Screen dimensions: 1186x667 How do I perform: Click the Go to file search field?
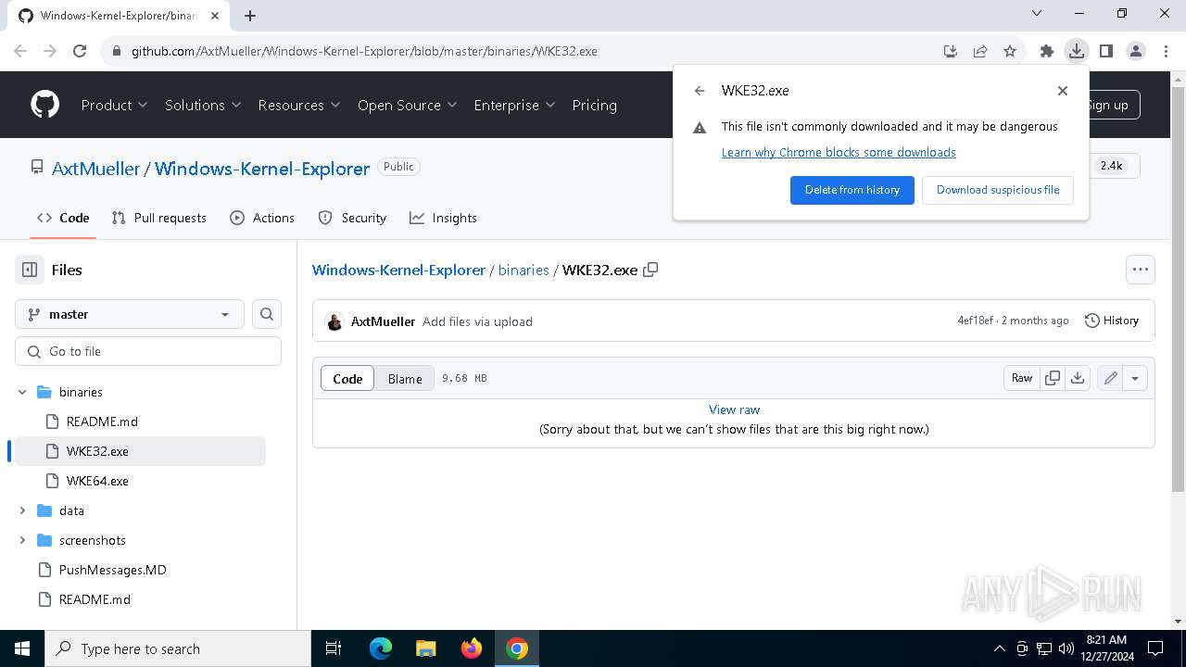[x=148, y=351]
